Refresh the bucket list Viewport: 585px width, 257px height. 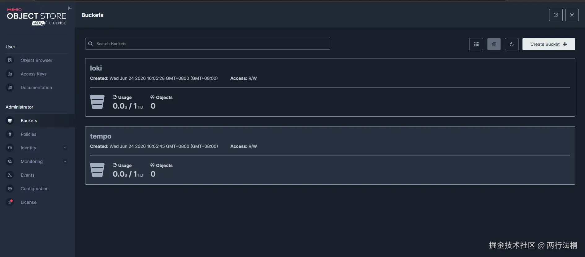click(x=512, y=44)
